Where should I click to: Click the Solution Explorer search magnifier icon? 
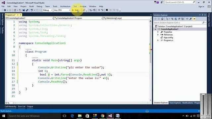point(203,23)
